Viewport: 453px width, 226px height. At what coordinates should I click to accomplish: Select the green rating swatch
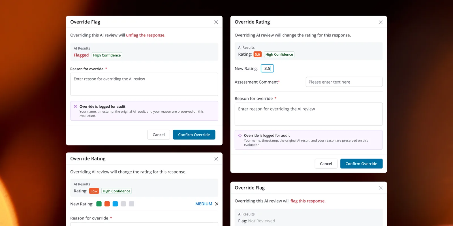pyautogui.click(x=99, y=204)
